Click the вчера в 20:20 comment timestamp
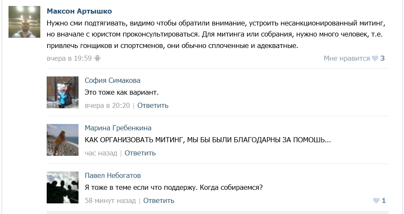Viewport: 404px width, 214px height. click(x=107, y=105)
